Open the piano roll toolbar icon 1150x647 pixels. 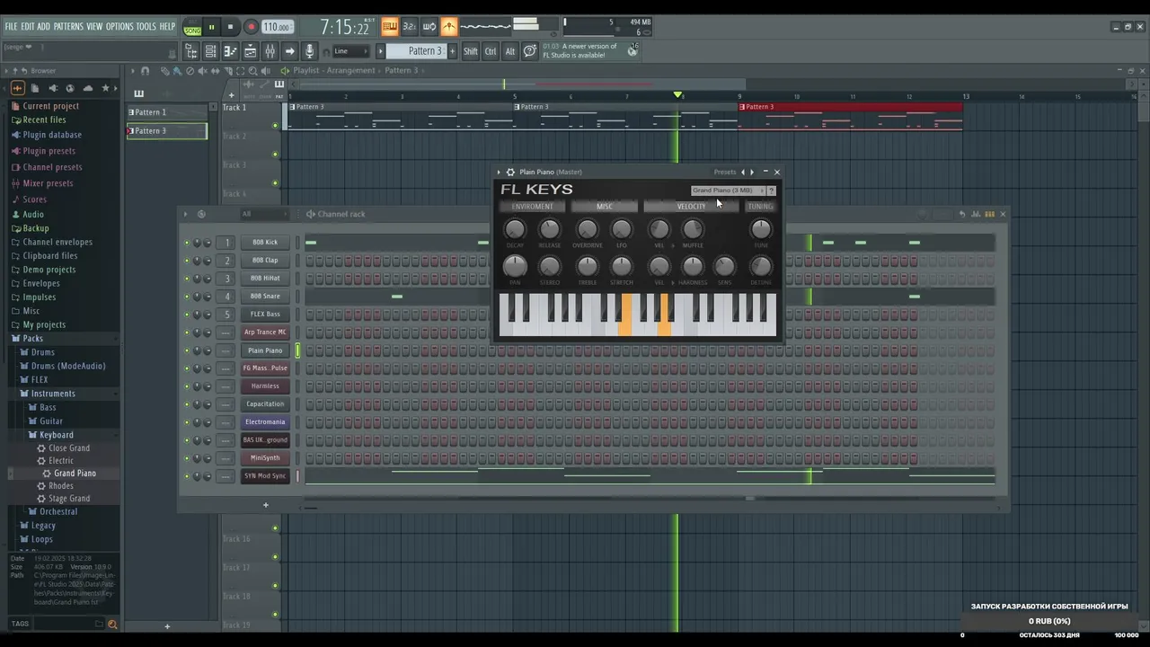tap(230, 51)
